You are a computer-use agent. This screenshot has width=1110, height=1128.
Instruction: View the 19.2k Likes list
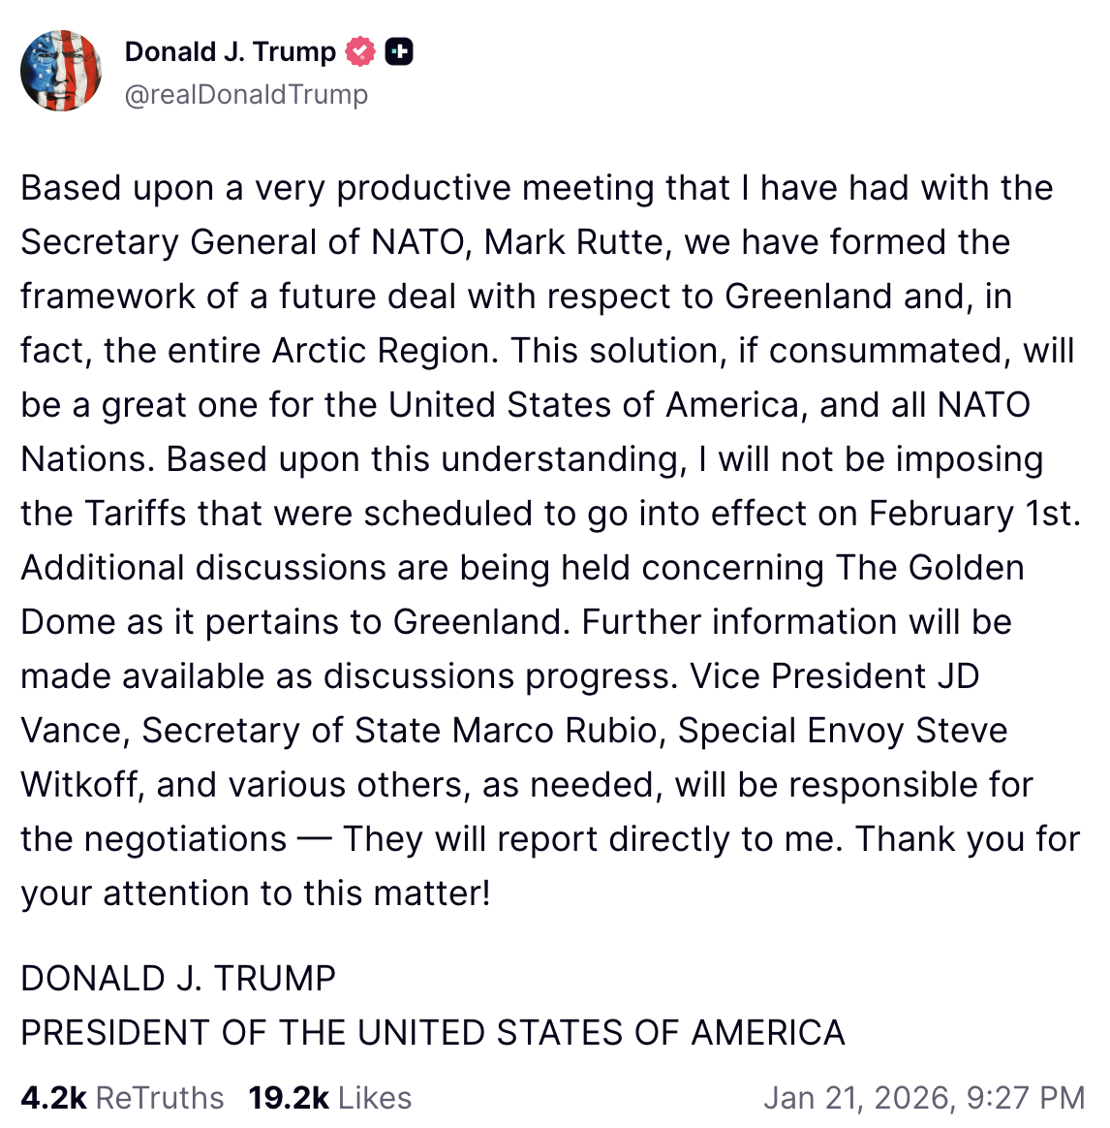coord(329,1098)
